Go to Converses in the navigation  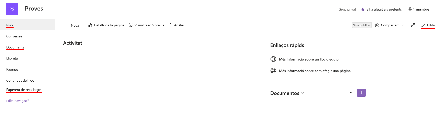pos(14,36)
